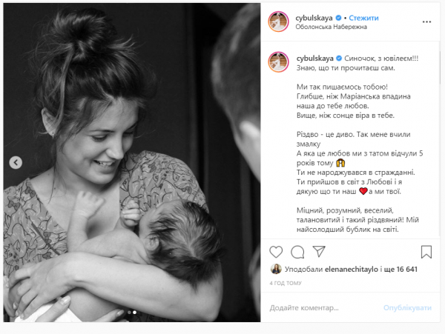Like the post with heart icon
Screen dimensions: 445x334
276,252
